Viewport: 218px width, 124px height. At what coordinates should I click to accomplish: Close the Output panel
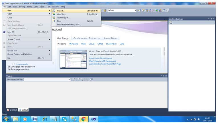pyautogui.click(x=166, y=76)
